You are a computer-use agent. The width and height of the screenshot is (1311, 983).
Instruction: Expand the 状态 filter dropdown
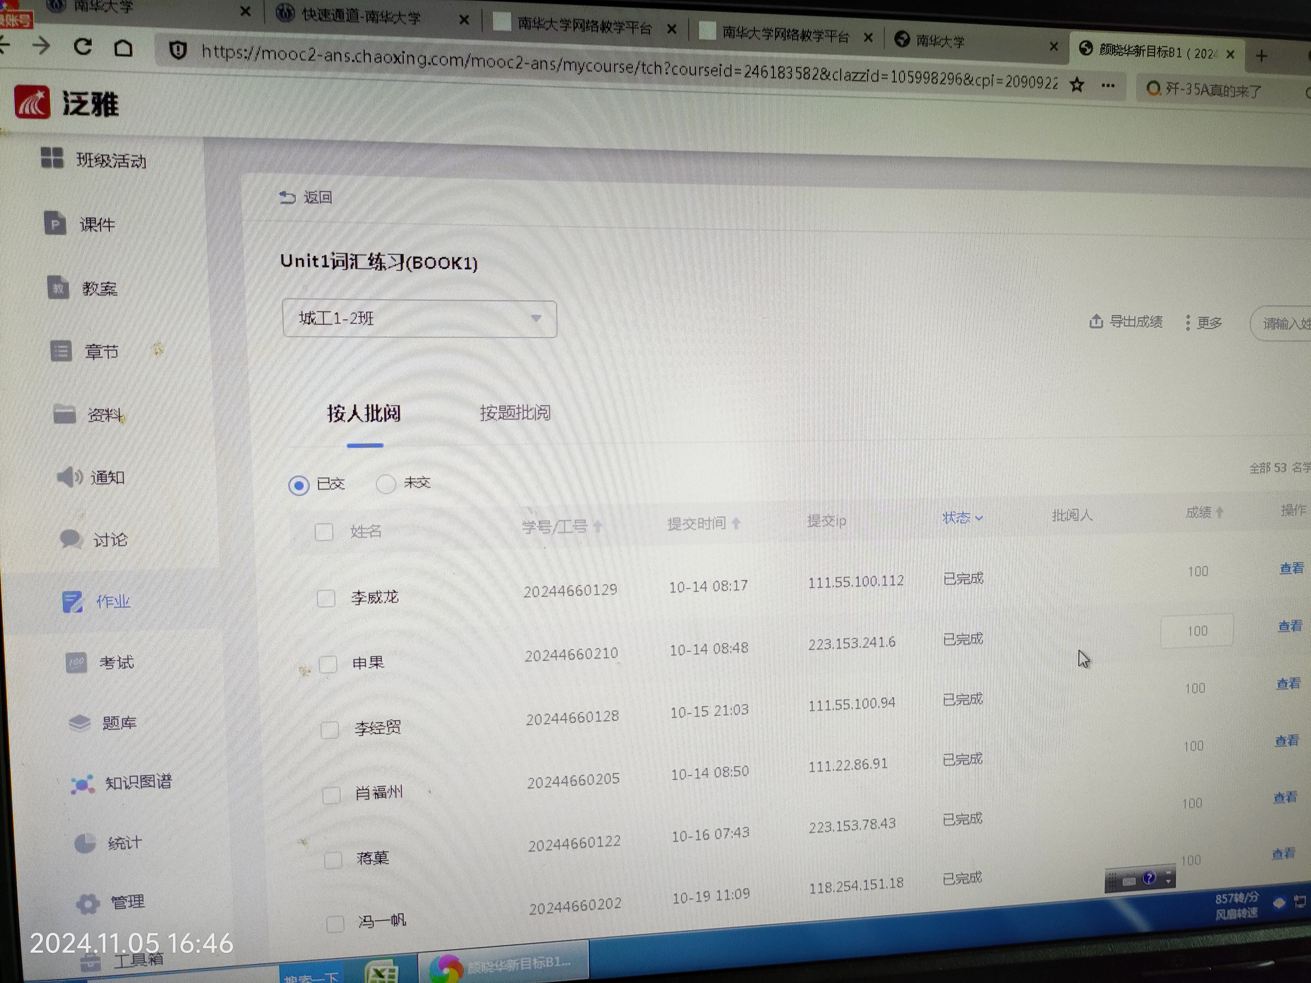coord(963,518)
